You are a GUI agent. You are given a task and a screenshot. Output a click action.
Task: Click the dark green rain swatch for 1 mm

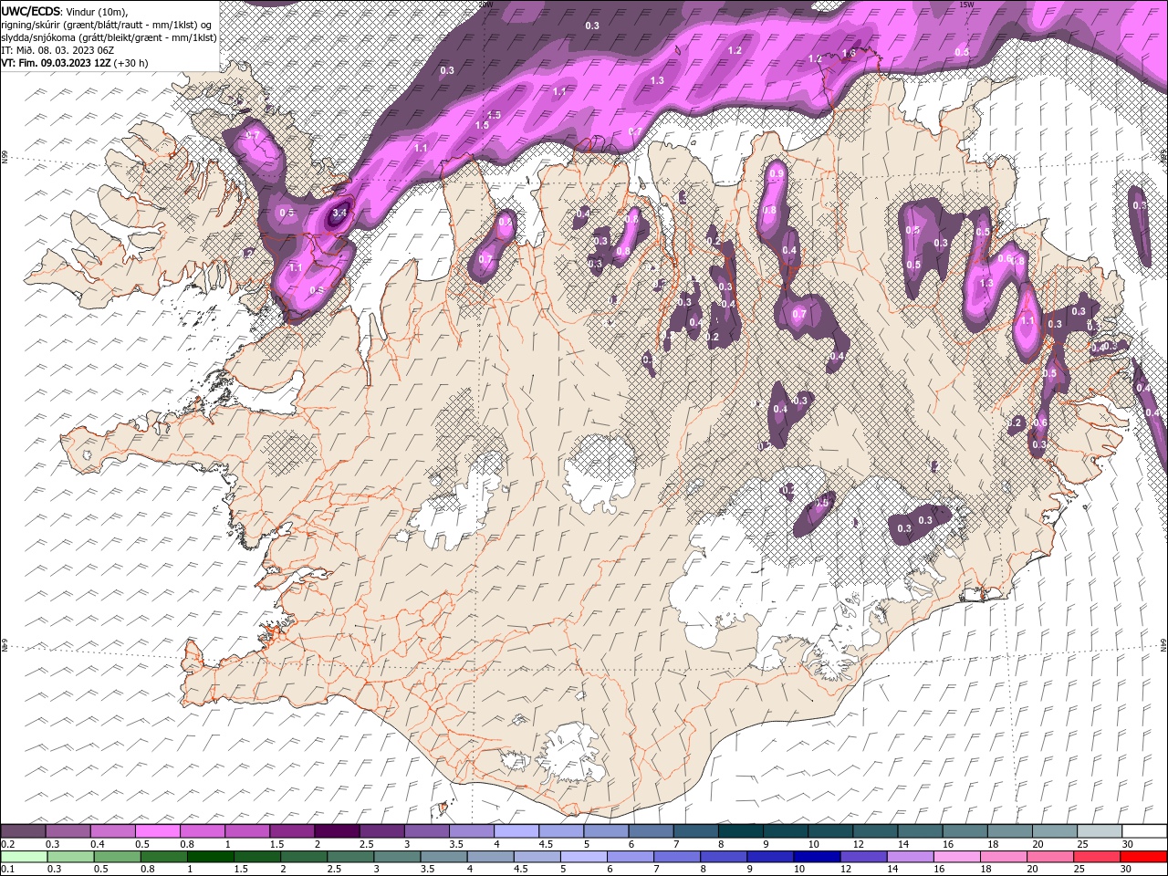click(210, 857)
